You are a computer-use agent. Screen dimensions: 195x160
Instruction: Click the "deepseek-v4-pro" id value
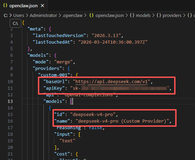tap(93, 115)
